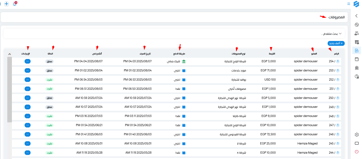The image size is (362, 159).
Task: Sort by the 'الرقم' number column header
Action: pos(336,54)
